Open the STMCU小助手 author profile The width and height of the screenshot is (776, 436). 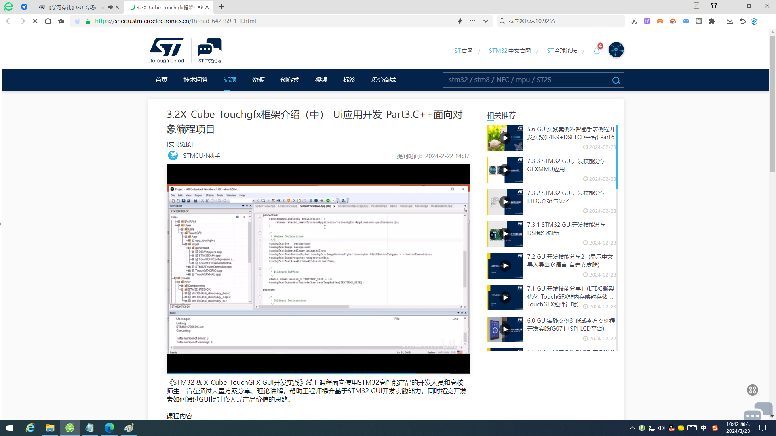point(202,156)
